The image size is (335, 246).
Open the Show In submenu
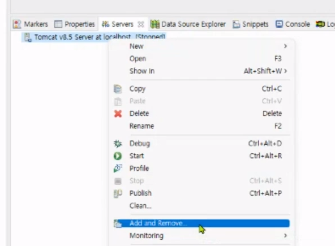coord(201,71)
